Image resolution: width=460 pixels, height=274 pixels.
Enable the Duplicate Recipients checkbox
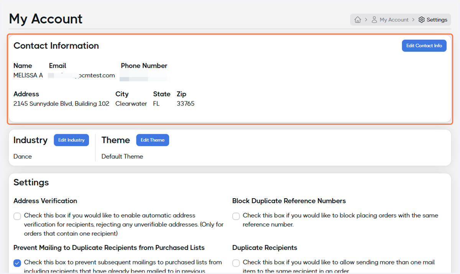[236, 263]
